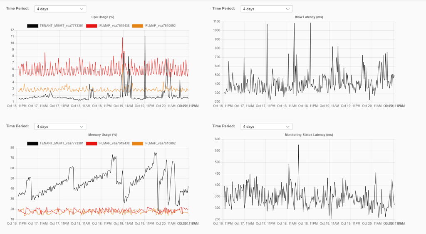The height and width of the screenshot is (234, 426).
Task: Toggle IFLMAP_vsa7619438 red swatch in Memory Usage legend
Action: (92, 143)
